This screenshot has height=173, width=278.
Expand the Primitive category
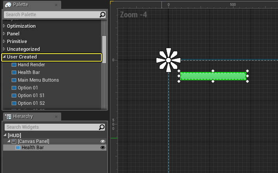4,41
